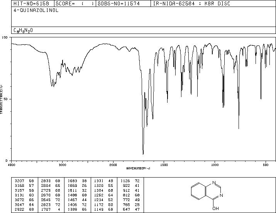The width and height of the screenshot is (276, 213).
Task: Select peak table entry 3168
Action: point(24,186)
